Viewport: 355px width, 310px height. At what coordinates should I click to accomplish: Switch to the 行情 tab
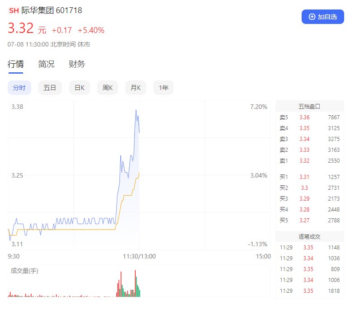click(15, 64)
